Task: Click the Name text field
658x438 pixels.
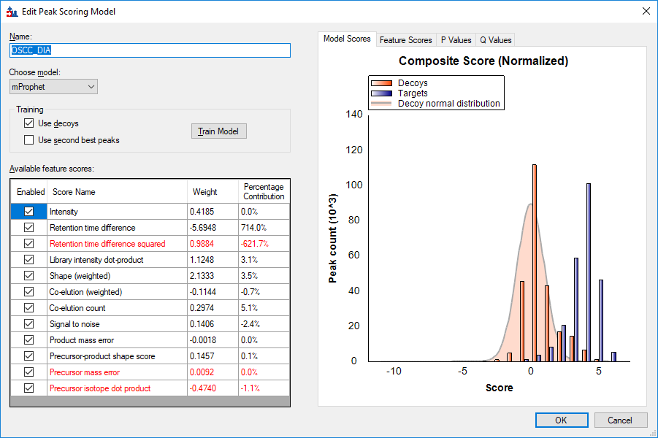Action: [150, 50]
